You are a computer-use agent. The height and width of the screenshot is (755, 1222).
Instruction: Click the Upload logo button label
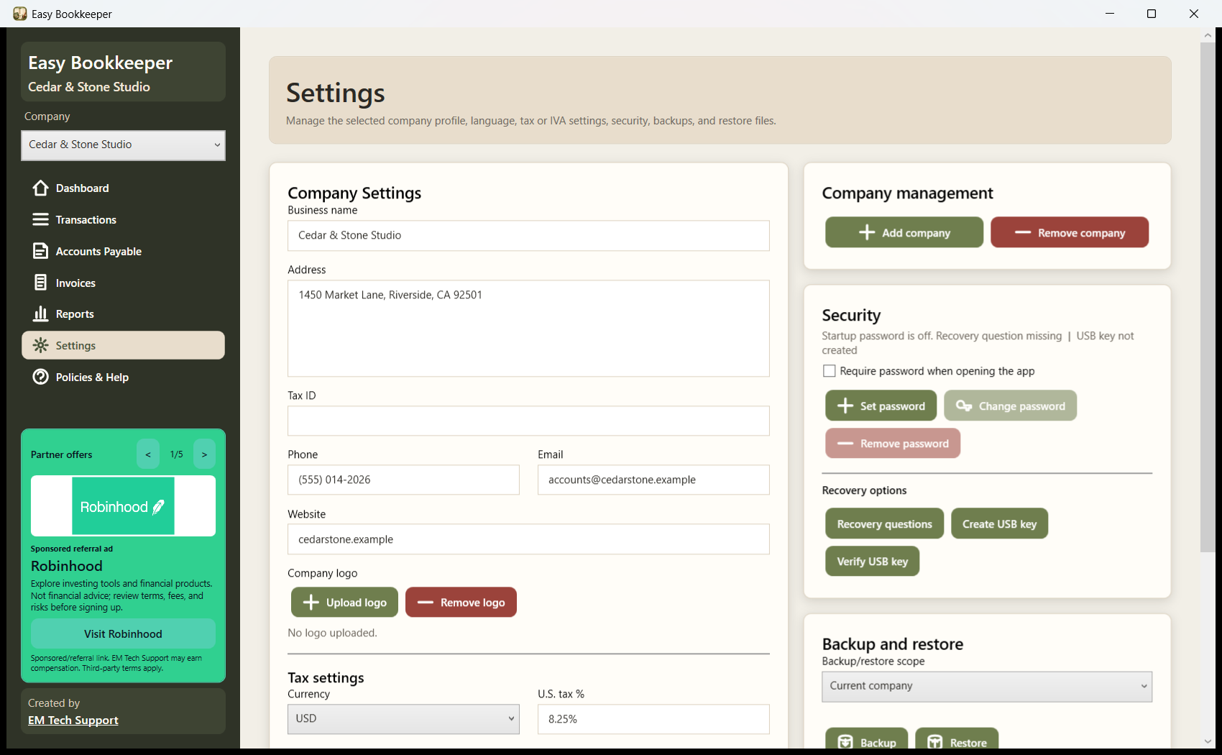357,603
